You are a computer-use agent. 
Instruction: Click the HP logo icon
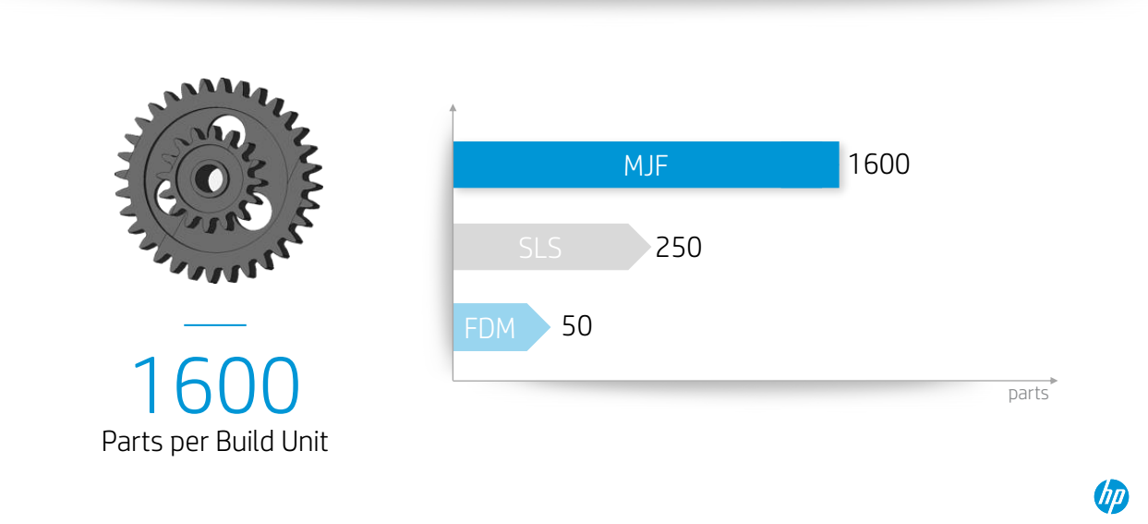tap(1111, 496)
